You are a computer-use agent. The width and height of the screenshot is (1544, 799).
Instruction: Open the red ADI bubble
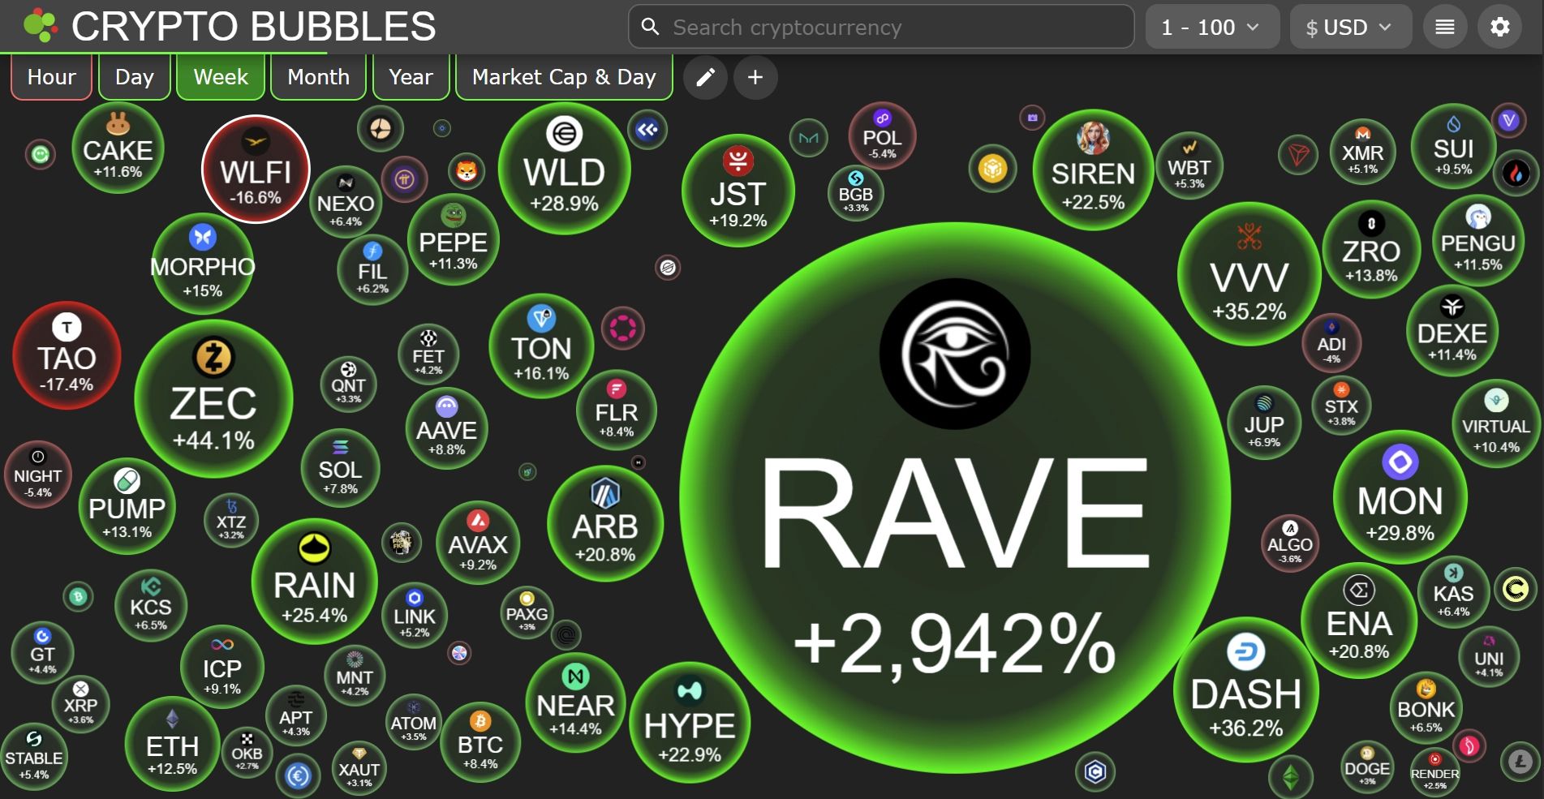1331,342
